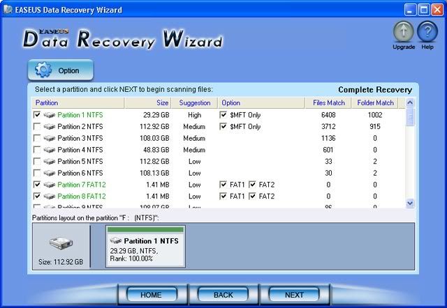
Task: Check the Partition 4 NTFS checkbox
Action: tap(37, 150)
